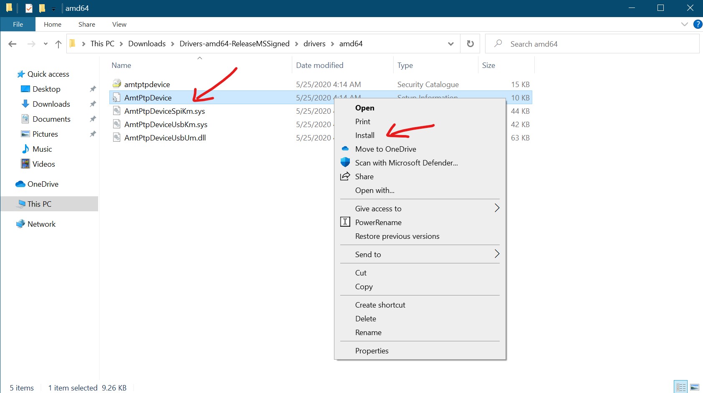Click the Back navigation arrow
This screenshot has width=703, height=393.
pos(13,44)
